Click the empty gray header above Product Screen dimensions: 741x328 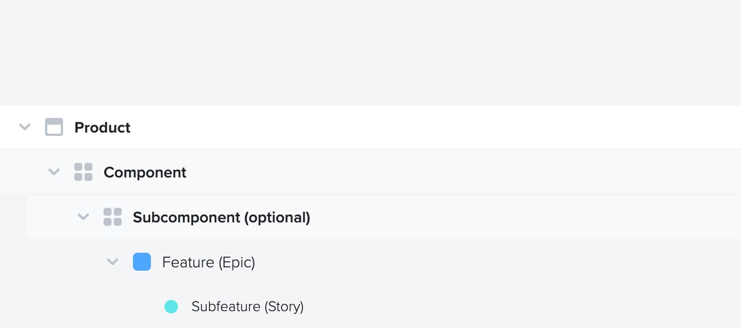(370, 53)
